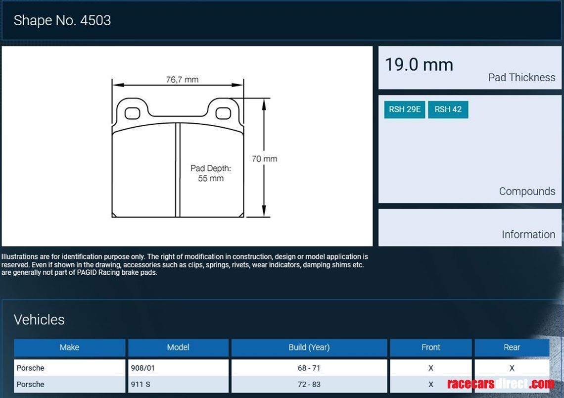Sort the table by Make column
Image resolution: width=564 pixels, height=398 pixels.
(69, 348)
